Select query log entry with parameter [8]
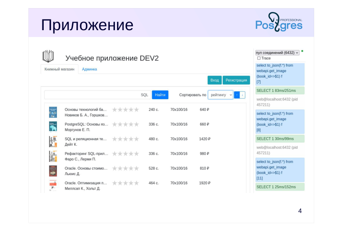 point(280,122)
